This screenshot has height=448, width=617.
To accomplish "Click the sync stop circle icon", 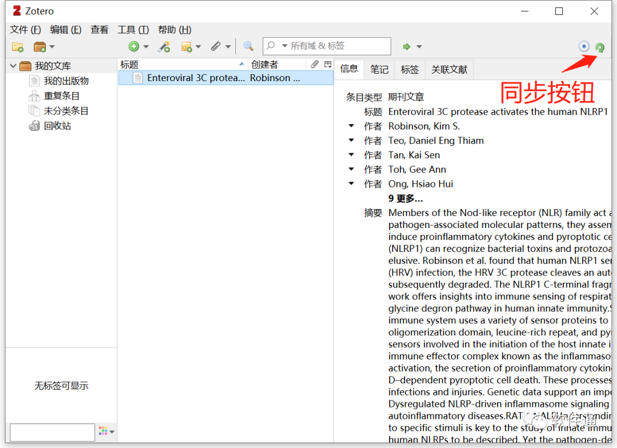I will 584,46.
